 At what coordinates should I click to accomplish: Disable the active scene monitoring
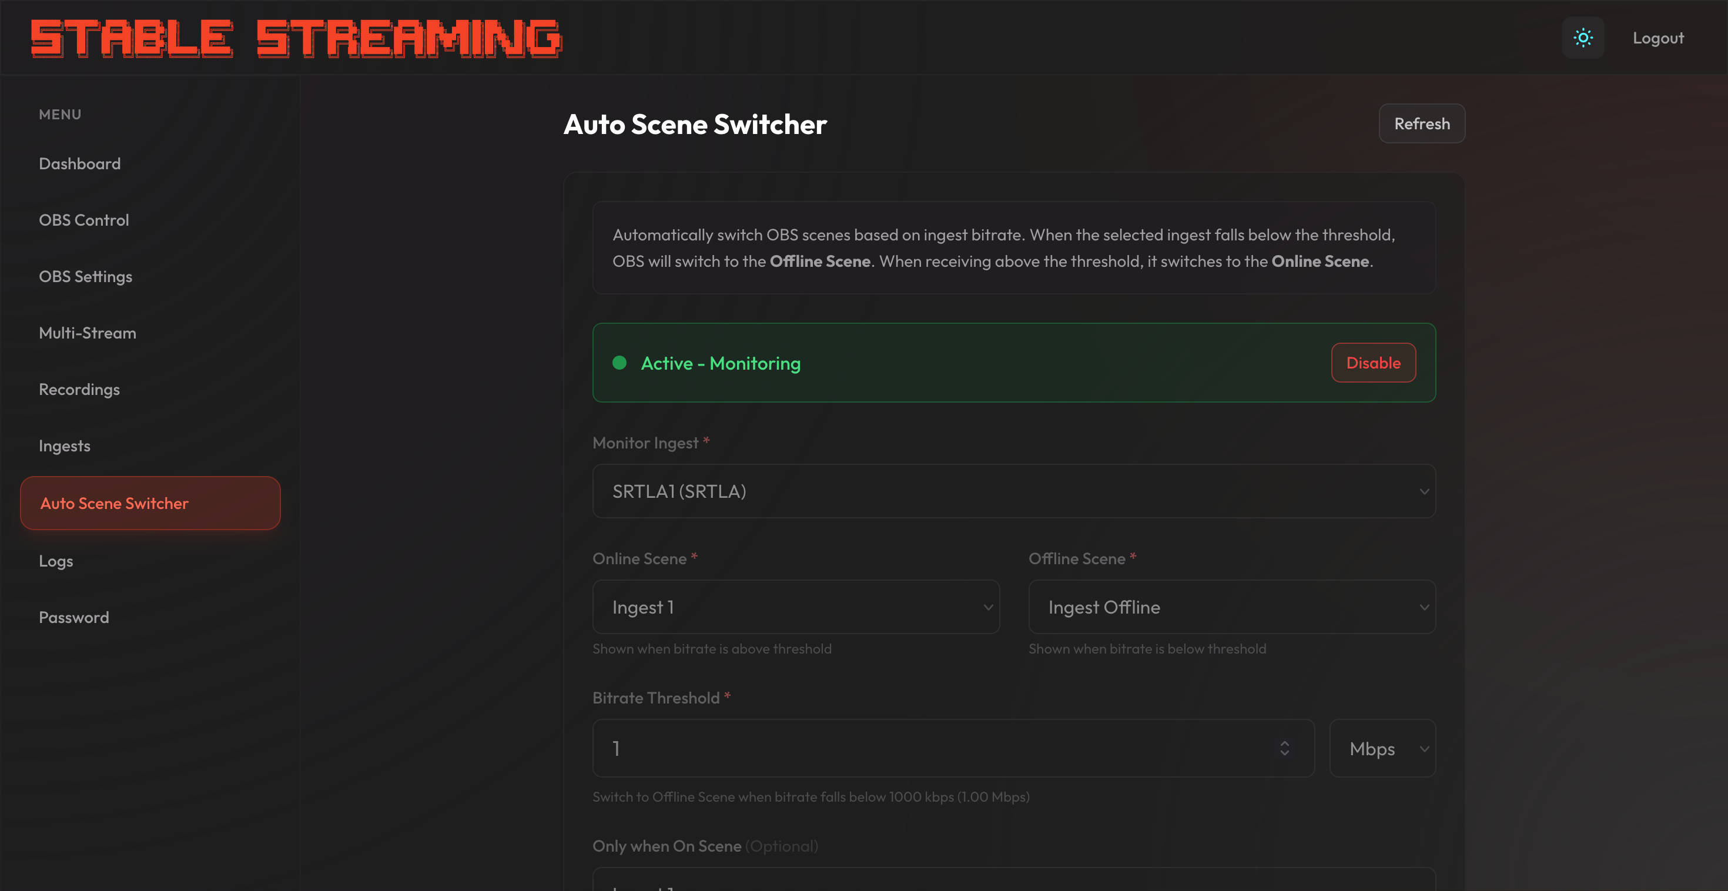point(1373,363)
